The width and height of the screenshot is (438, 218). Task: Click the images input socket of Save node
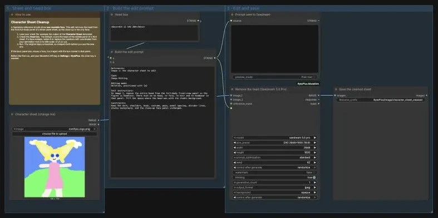tap(335, 96)
